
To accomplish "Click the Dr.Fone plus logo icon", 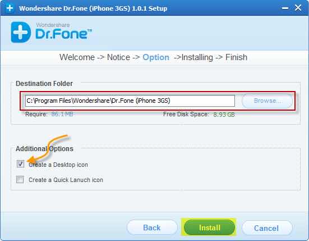I will pos(21,32).
